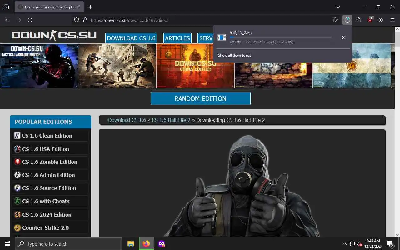Screen dimensions: 400x250
Task: Open a new tab with the plus icon
Action: tap(90, 7)
